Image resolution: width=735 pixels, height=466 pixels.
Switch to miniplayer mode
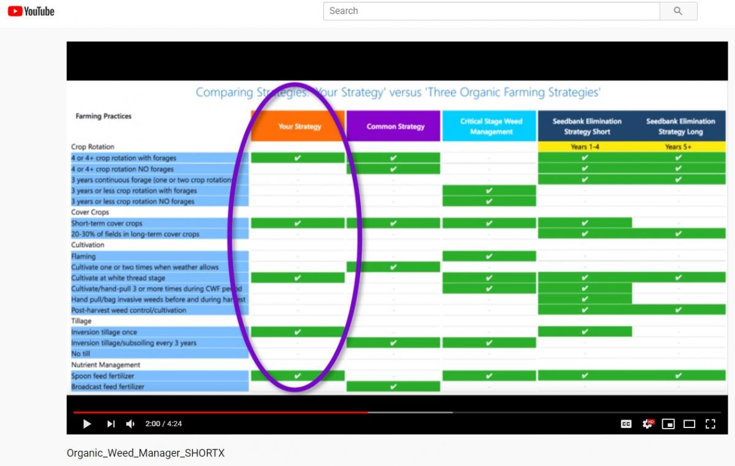coord(668,424)
